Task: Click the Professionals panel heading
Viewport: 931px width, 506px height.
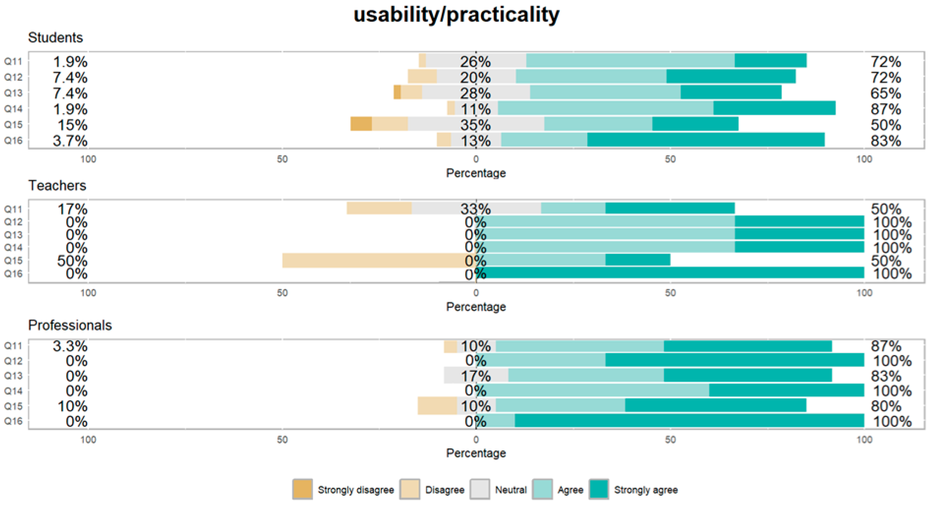Action: (x=70, y=325)
